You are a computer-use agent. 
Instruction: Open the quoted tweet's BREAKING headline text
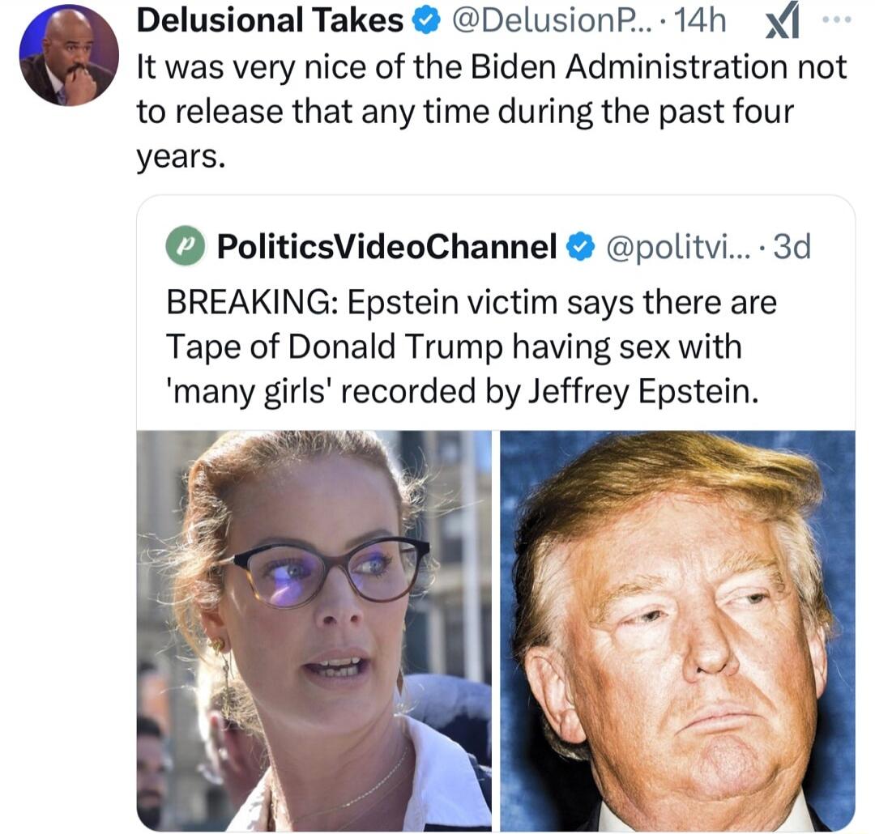point(472,347)
